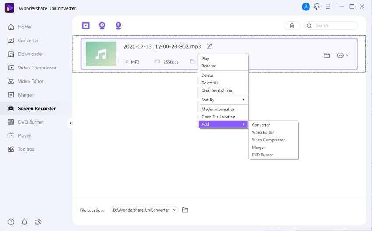Viewport: 372px width, 231px height.
Task: Click the 256kbps bitrate text
Action: click(x=171, y=62)
